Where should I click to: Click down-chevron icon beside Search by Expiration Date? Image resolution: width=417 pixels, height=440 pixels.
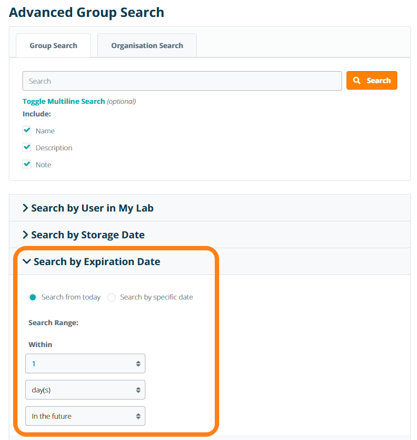point(27,262)
